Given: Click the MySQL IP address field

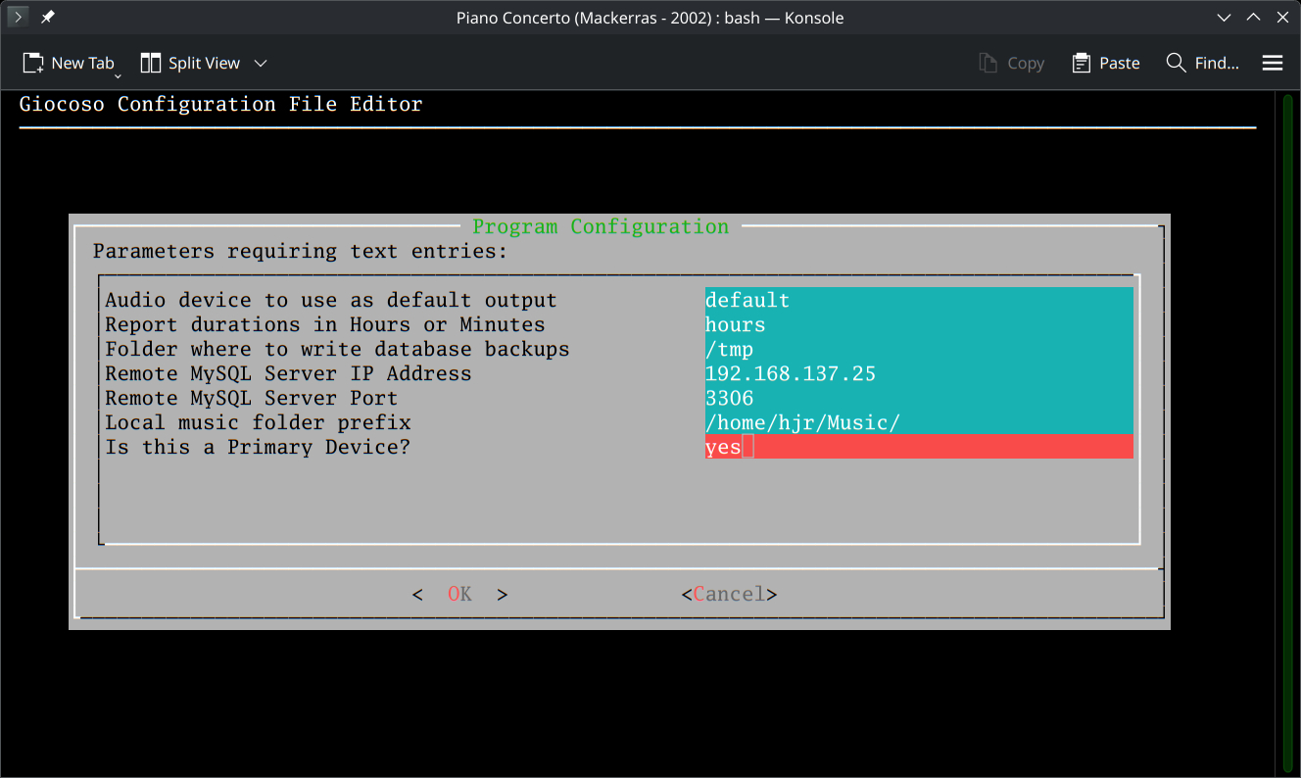Looking at the screenshot, I should point(918,373).
